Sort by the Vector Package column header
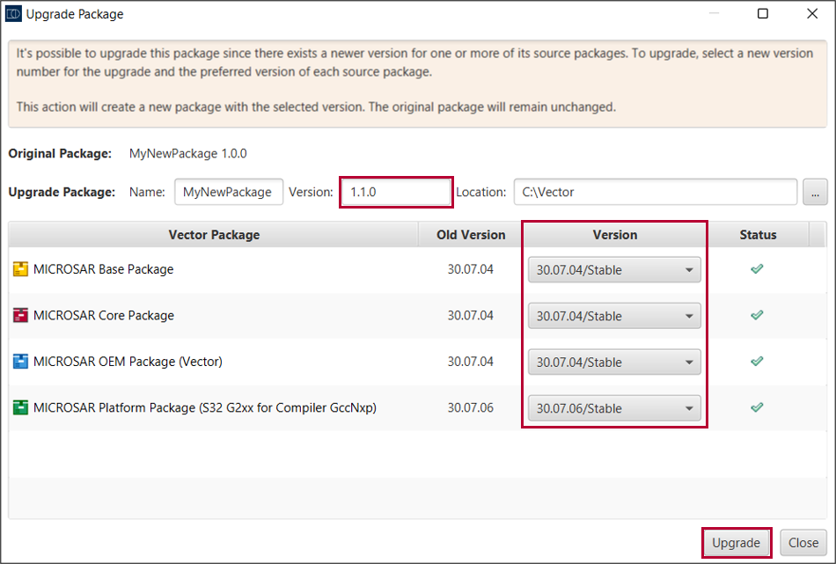Screen dimensions: 836x564 click(x=214, y=235)
